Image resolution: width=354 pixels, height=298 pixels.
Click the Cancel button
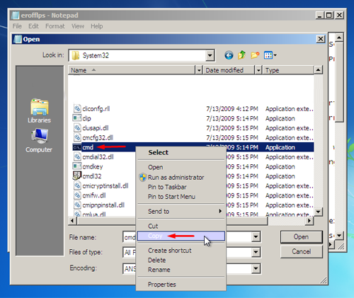(x=302, y=251)
